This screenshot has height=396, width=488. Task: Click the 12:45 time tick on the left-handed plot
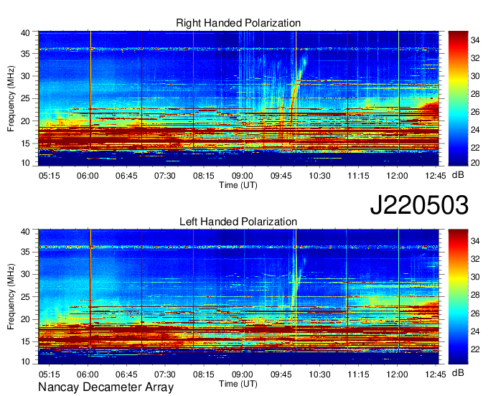coord(436,374)
